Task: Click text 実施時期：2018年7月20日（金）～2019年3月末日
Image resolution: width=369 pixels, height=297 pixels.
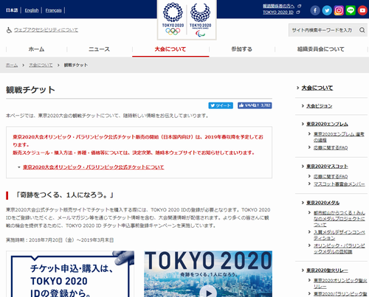Action: [x=60, y=240]
